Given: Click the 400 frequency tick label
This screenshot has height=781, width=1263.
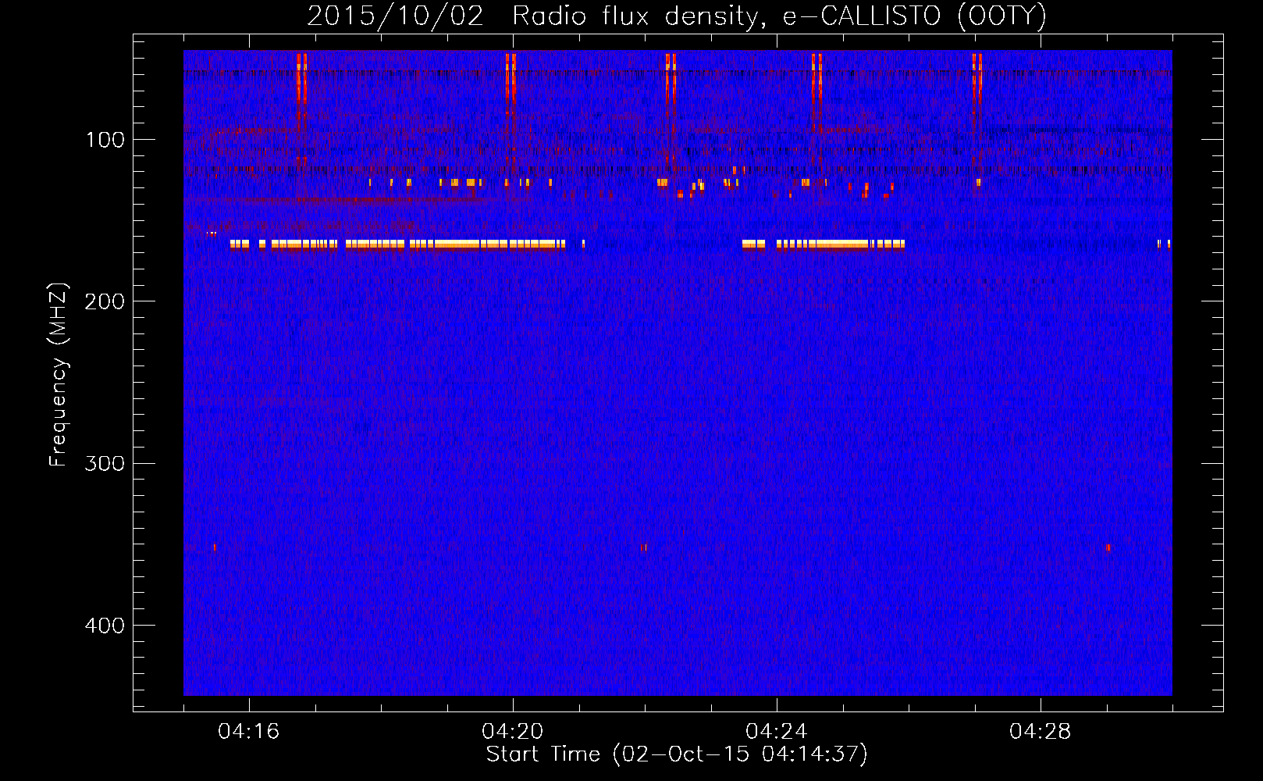Looking at the screenshot, I should 105,626.
